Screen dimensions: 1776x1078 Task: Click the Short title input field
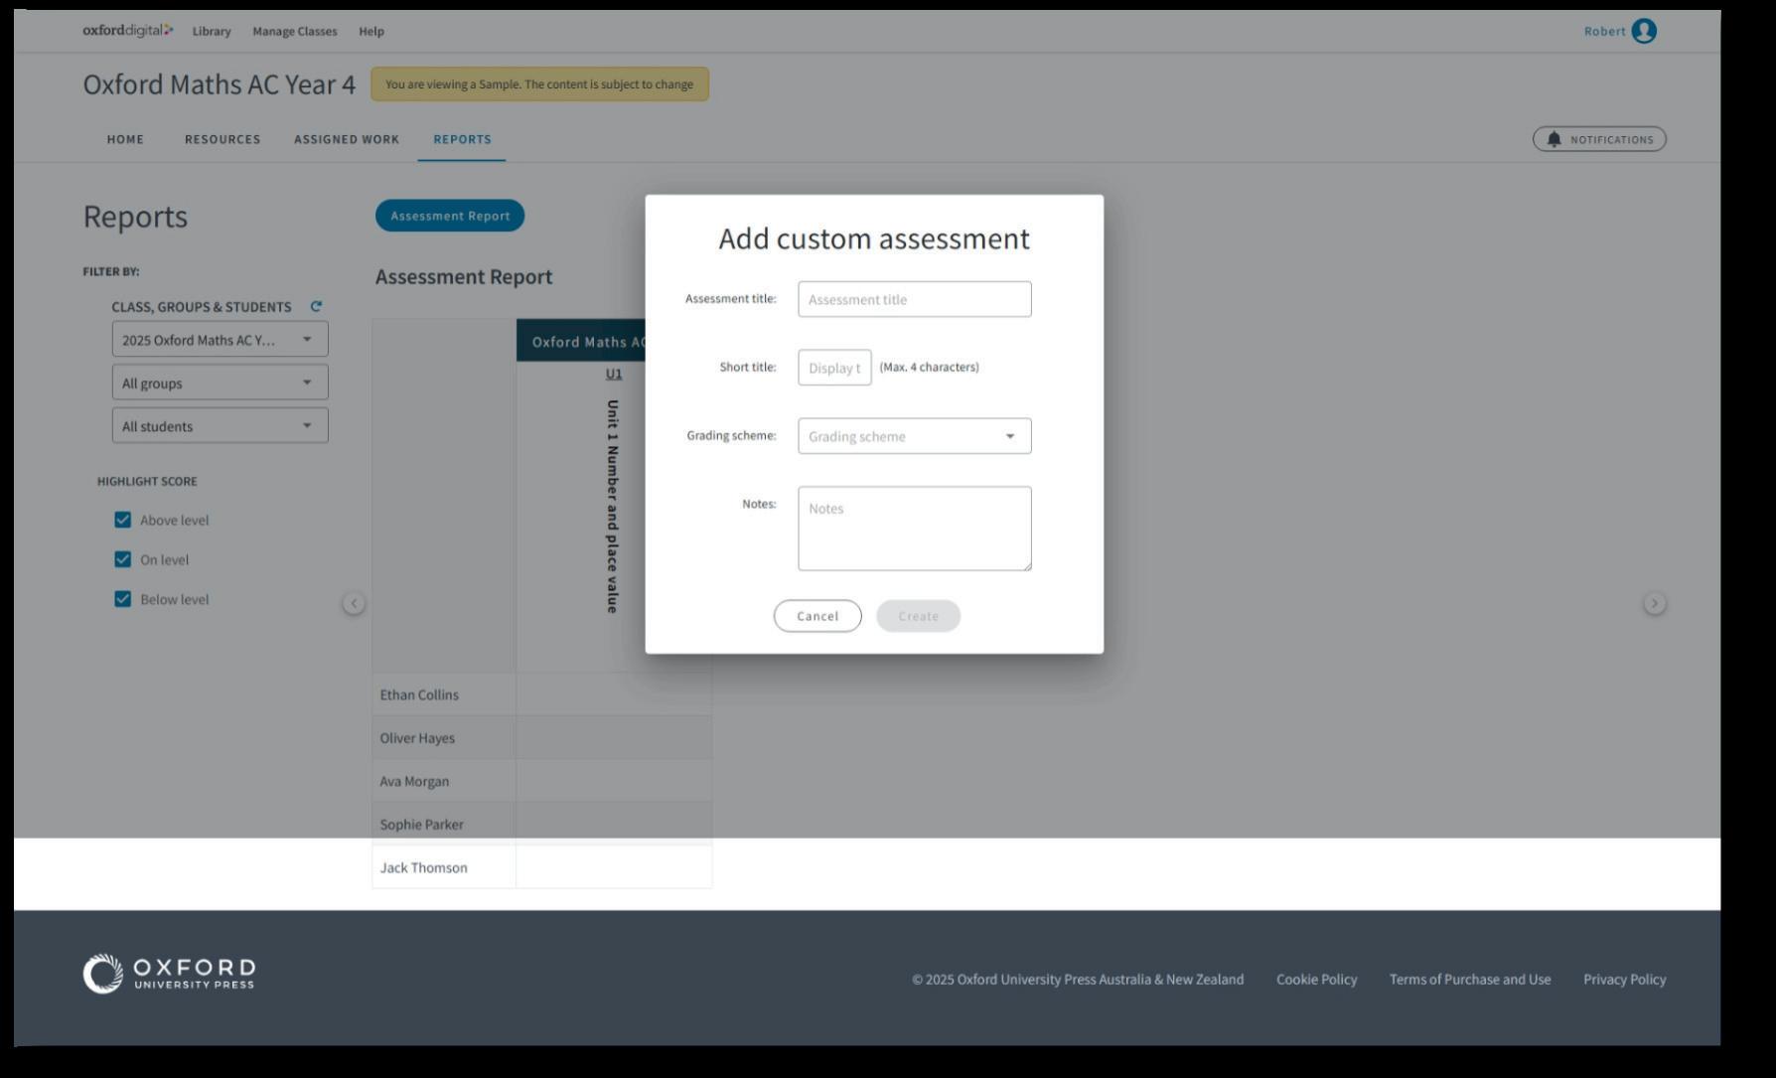pos(834,368)
